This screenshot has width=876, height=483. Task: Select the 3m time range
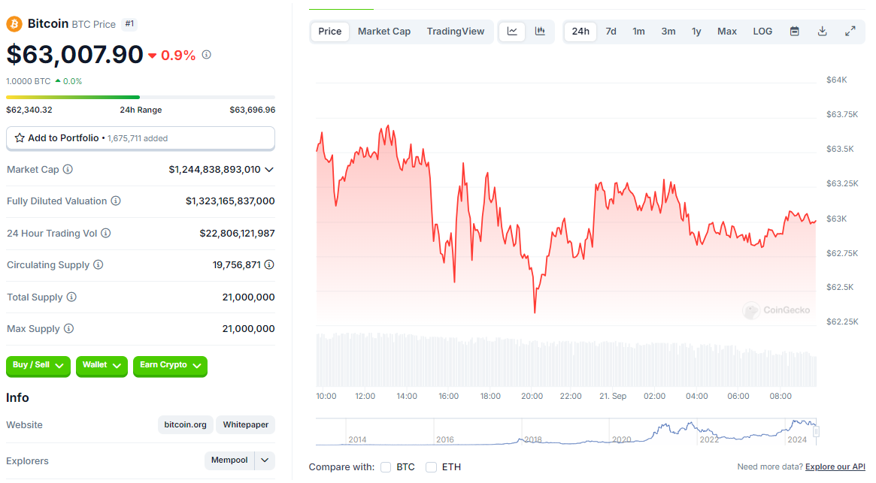click(668, 32)
